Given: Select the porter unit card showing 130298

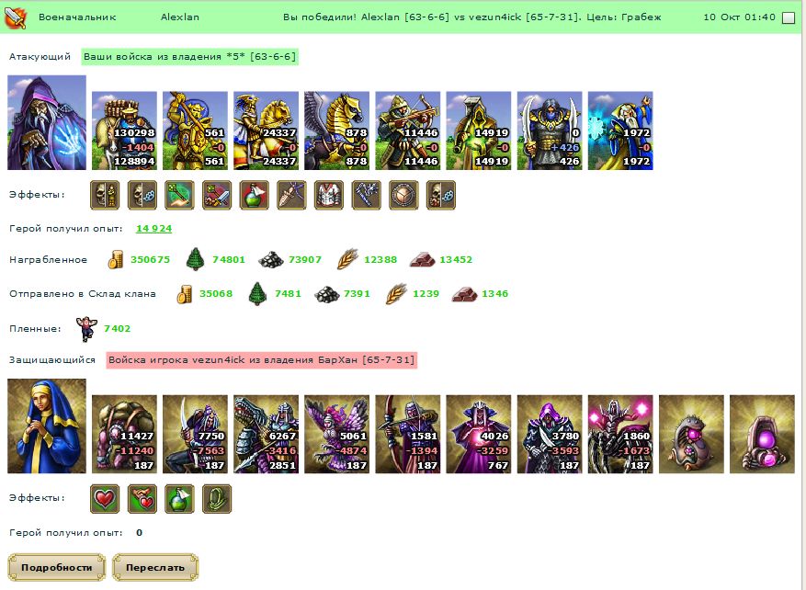Looking at the screenshot, I should 124,130.
